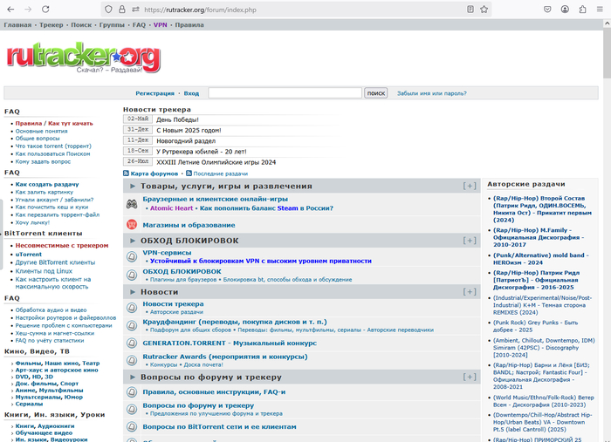Image resolution: width=611 pixels, height=442 pixels.
Task: Open Главная in top navigation
Action: pos(17,25)
